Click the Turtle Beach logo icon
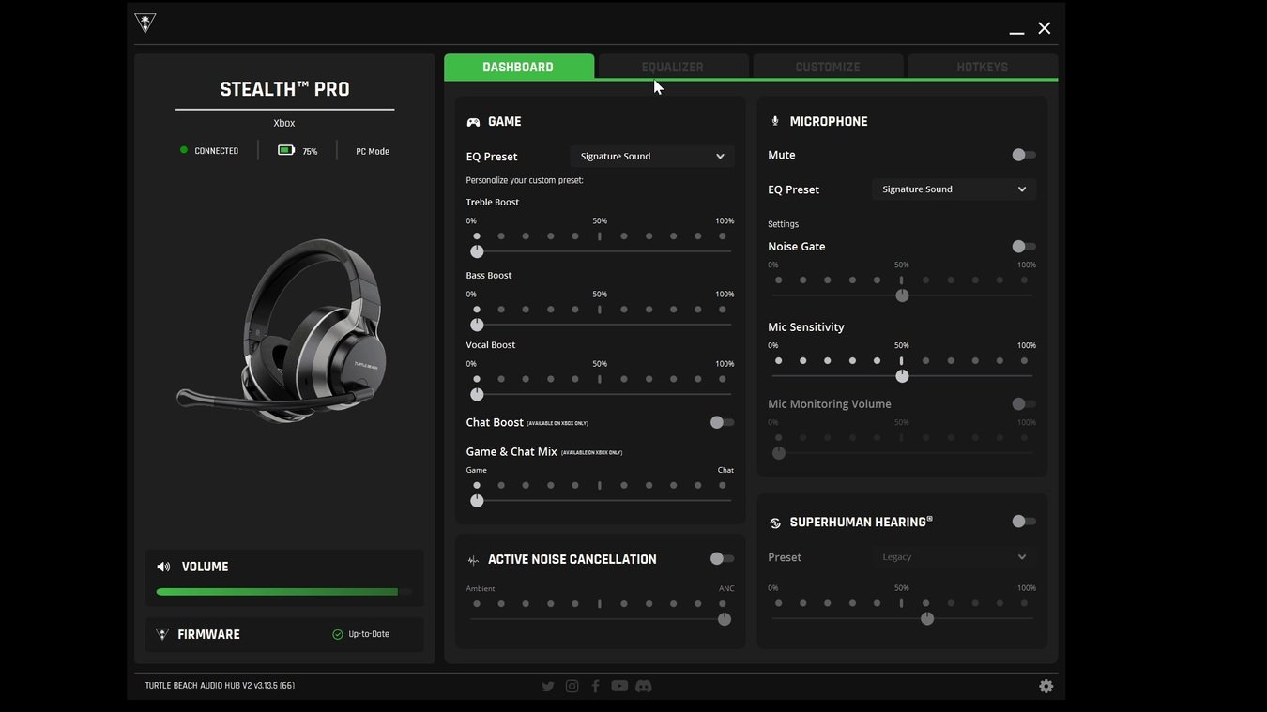Image resolution: width=1267 pixels, height=712 pixels. click(145, 23)
